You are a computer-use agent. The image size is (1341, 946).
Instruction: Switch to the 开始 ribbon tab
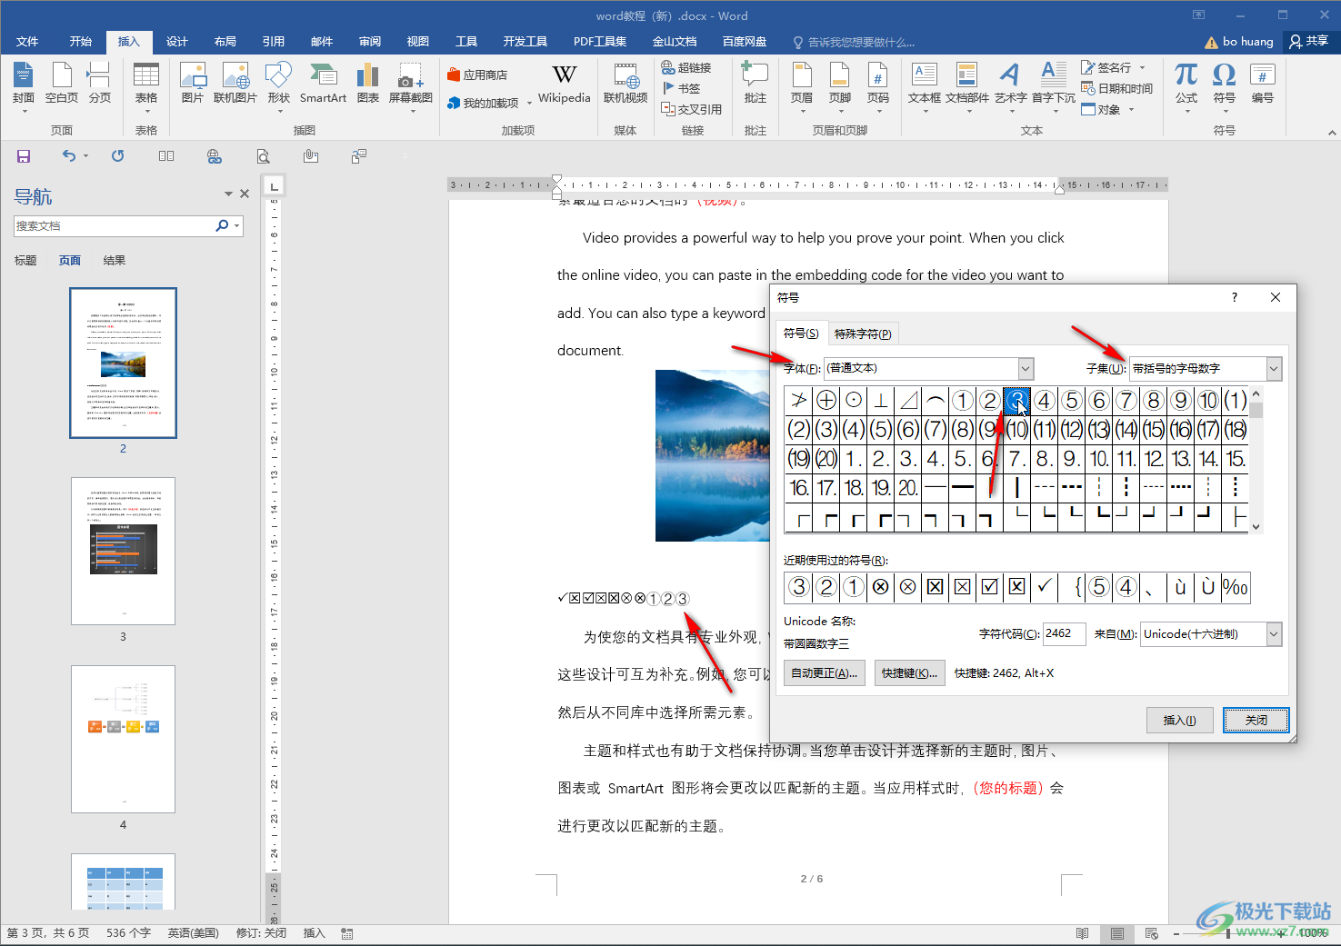coord(81,42)
